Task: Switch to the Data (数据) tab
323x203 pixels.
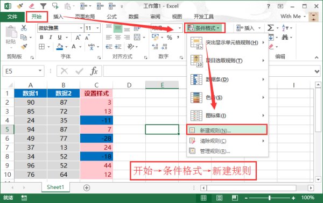Action: [x=134, y=17]
